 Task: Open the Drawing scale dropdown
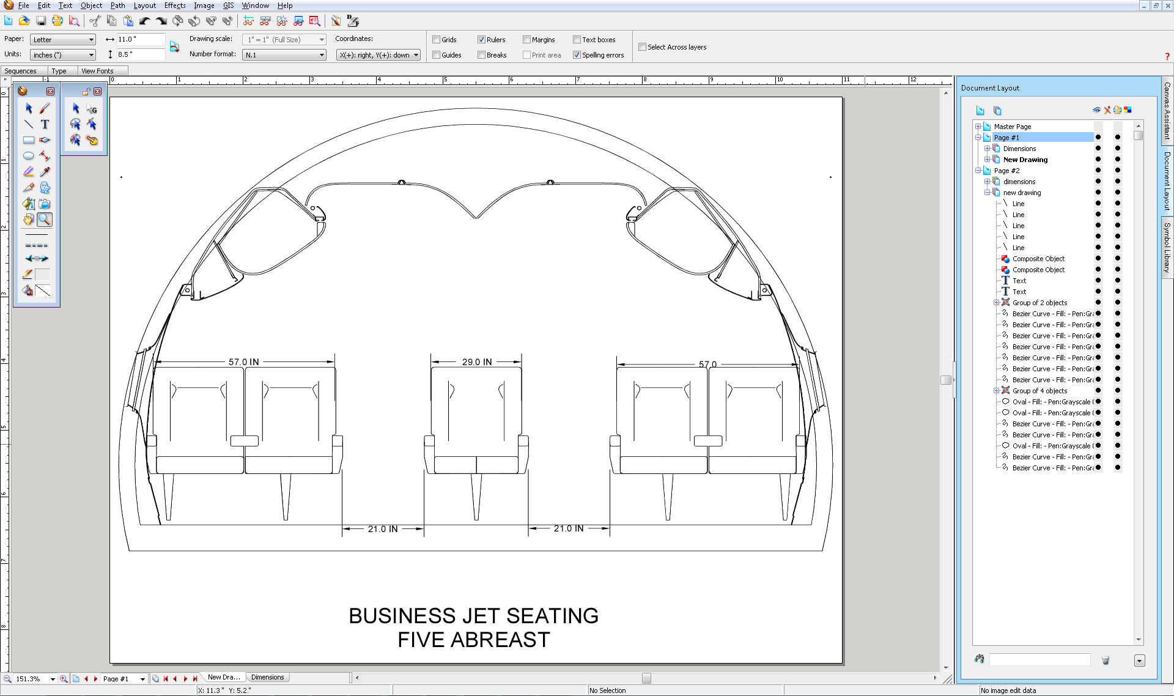tap(284, 40)
